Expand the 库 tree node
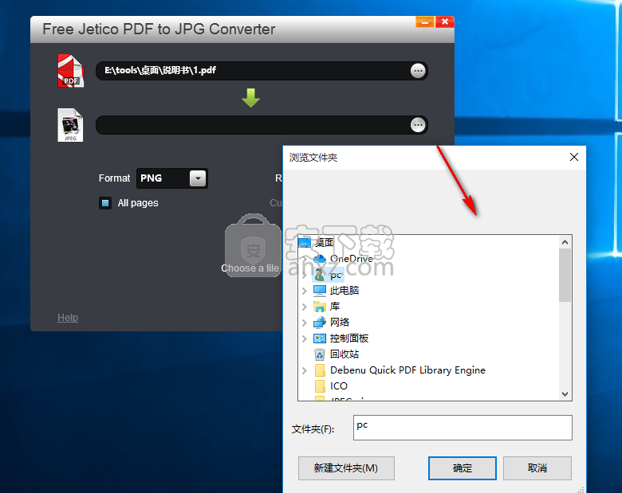622x493 pixels. [305, 307]
